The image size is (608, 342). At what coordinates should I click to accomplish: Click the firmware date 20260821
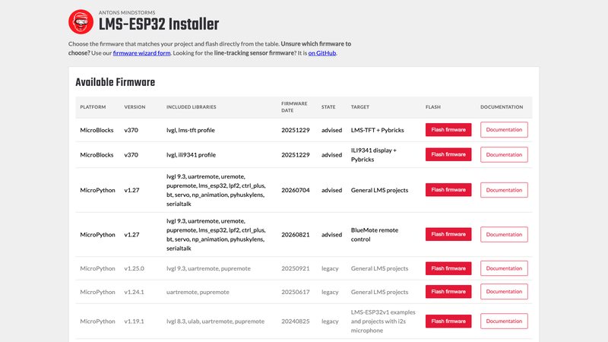pos(296,235)
